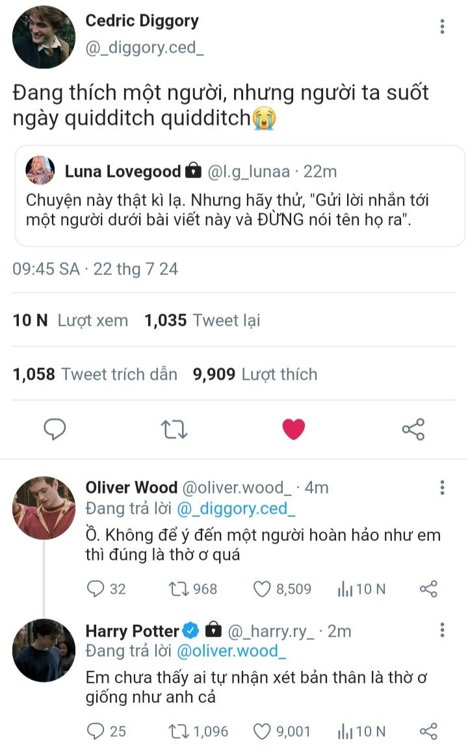Reply to Cedric Diggory's main tweet
This screenshot has height=749, width=468.
click(x=55, y=429)
